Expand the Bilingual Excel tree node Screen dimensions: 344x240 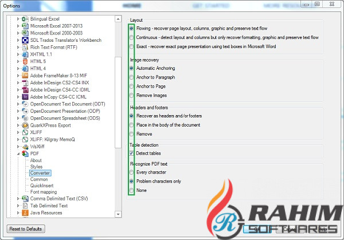[x=18, y=19]
